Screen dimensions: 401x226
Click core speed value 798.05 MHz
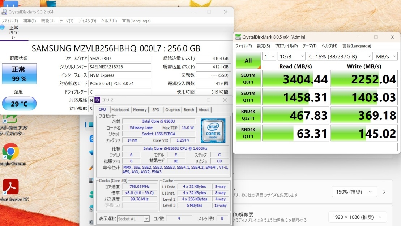(x=140, y=187)
